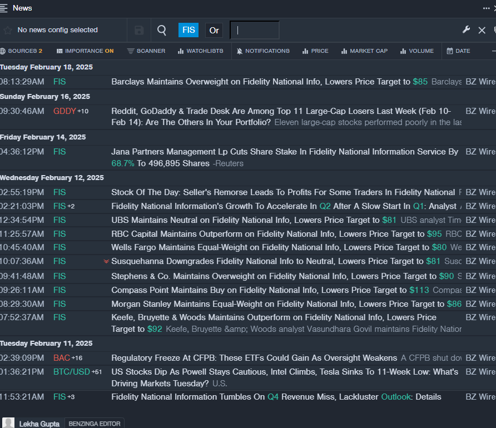Remove the FIS search tag

pyautogui.click(x=189, y=30)
